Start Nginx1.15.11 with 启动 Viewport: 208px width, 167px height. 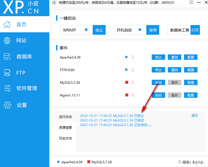pos(158,95)
